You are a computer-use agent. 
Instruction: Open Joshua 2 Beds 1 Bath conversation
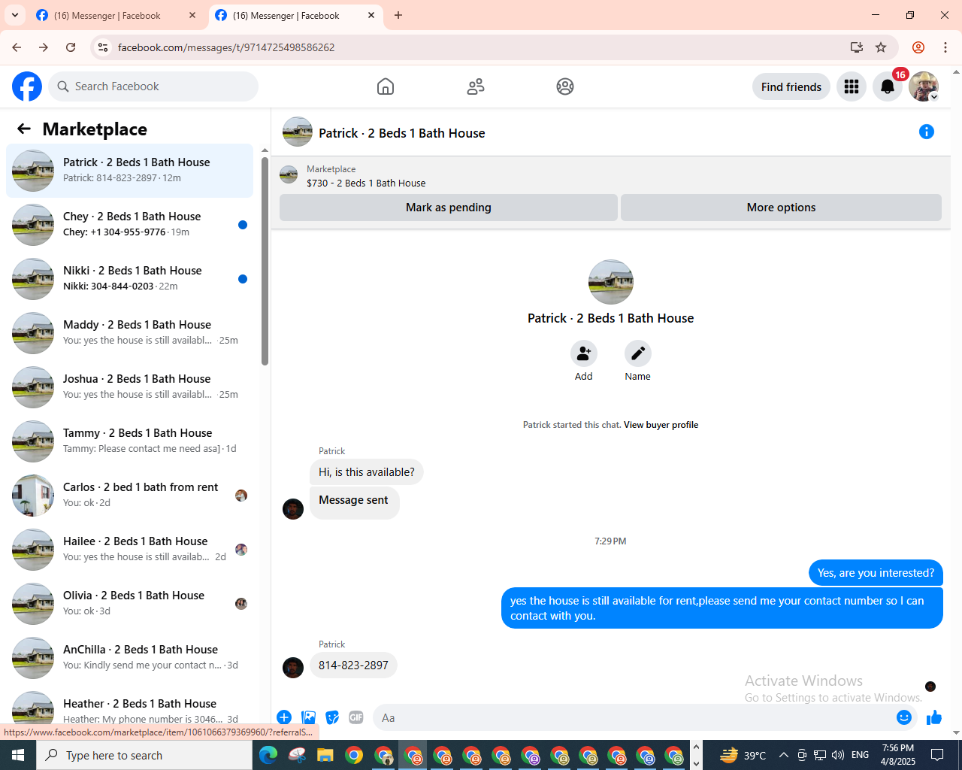click(130, 387)
